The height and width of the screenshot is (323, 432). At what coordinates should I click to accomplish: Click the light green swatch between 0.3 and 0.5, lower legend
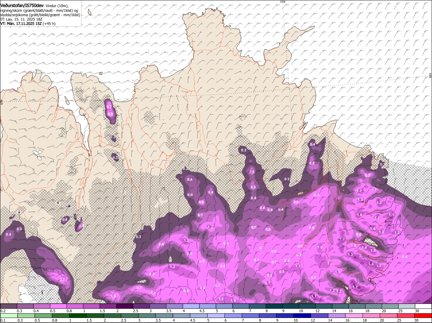coord(26,316)
